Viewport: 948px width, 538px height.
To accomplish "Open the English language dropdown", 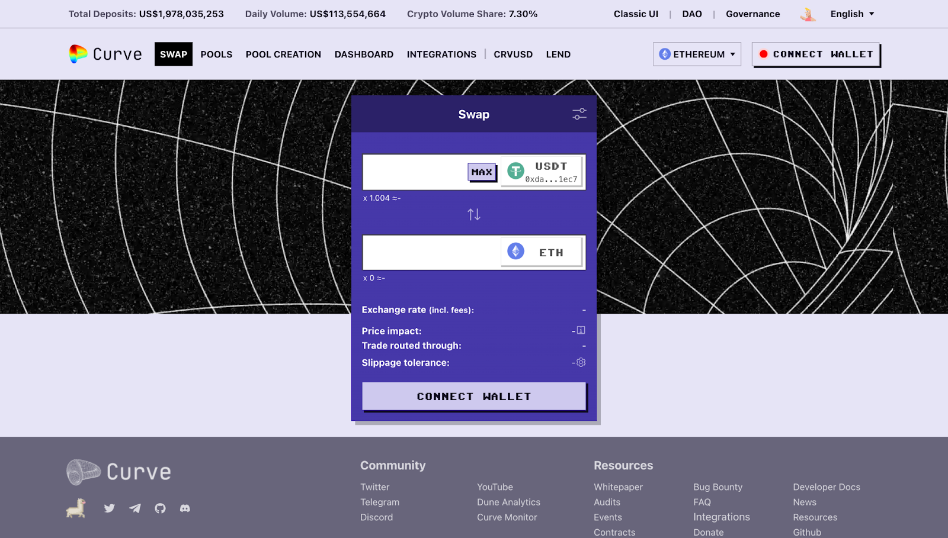I will 852,14.
